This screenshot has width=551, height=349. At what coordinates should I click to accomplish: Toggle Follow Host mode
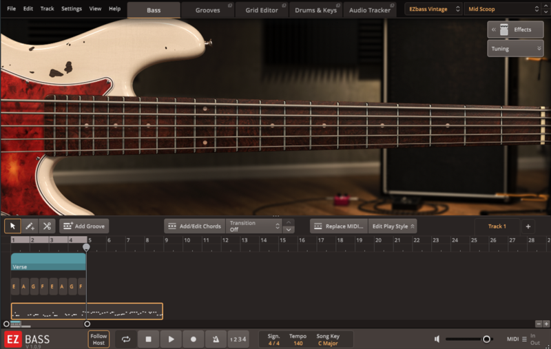pos(98,339)
